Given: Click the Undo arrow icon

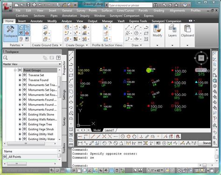Looking at the screenshot, I should coord(40,5).
